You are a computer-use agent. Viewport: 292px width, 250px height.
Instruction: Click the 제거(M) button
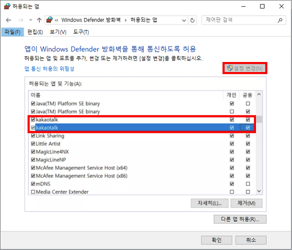pos(246,203)
